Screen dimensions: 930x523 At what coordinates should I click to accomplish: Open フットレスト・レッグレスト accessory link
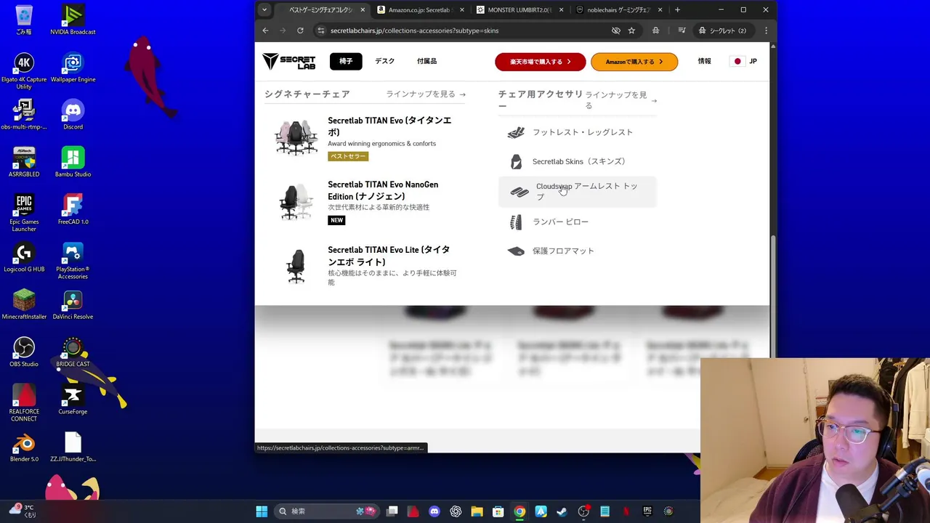[578, 132]
